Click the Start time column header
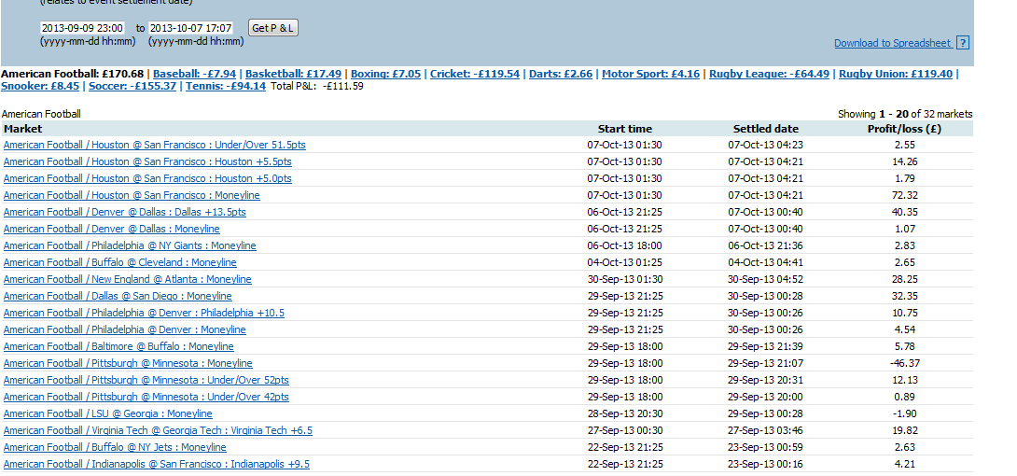 624,129
